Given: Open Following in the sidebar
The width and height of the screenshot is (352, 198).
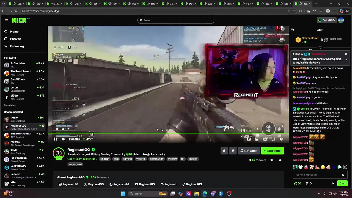Looking at the screenshot, I should (x=17, y=46).
